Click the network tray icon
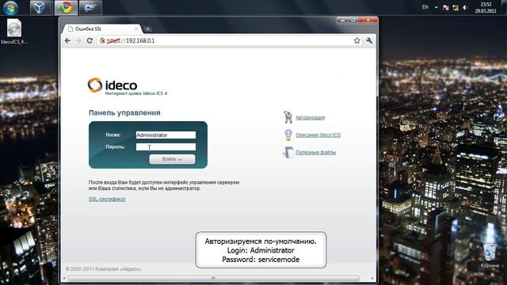This screenshot has width=507, height=285. coord(456,7)
